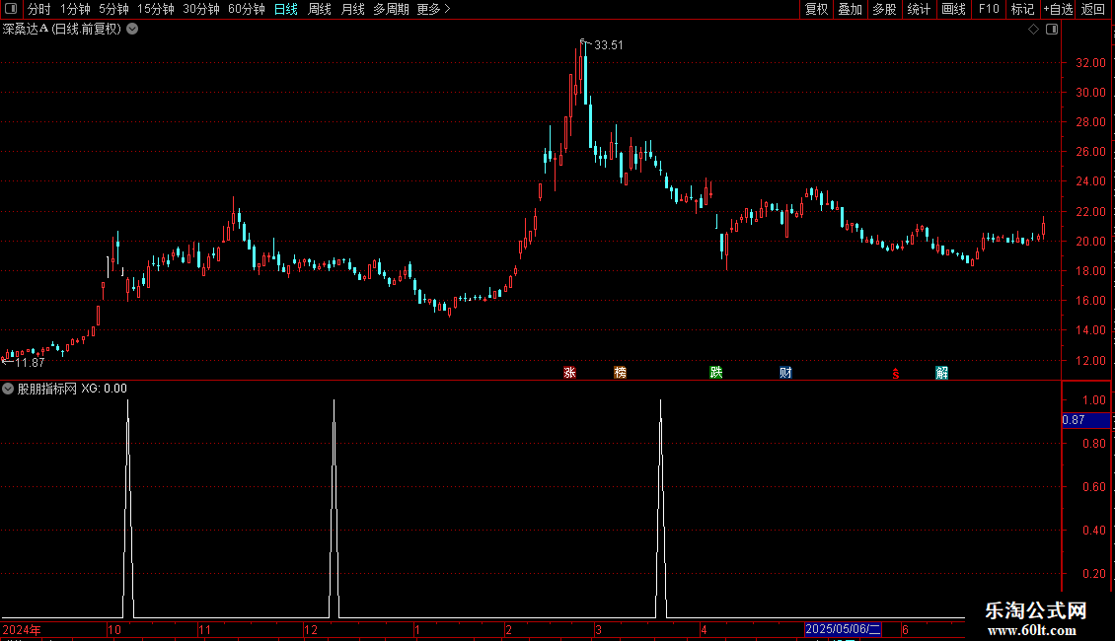Click the XG: 0.00 indicator value
Viewport: 1115px width, 641px height.
coord(104,389)
